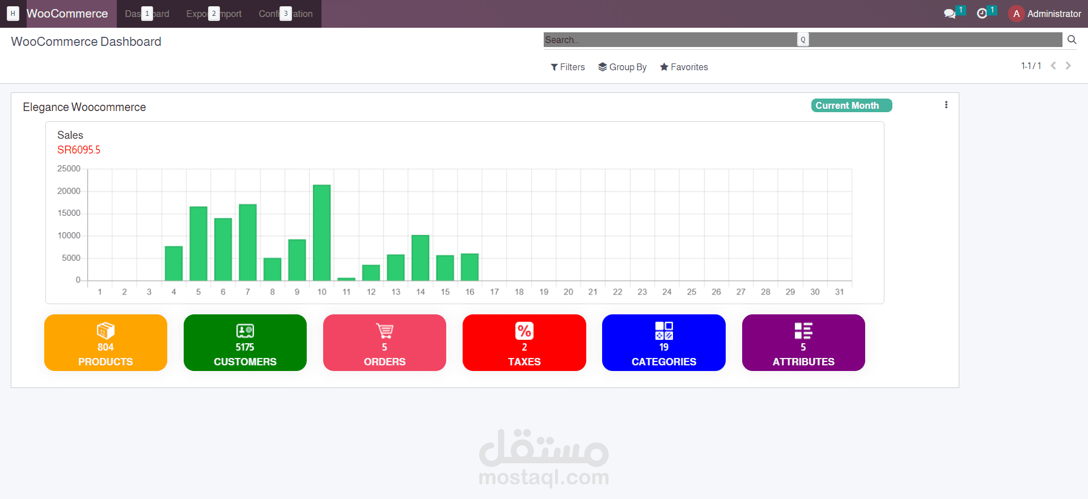Open the 2 Taxes tile

[524, 343]
